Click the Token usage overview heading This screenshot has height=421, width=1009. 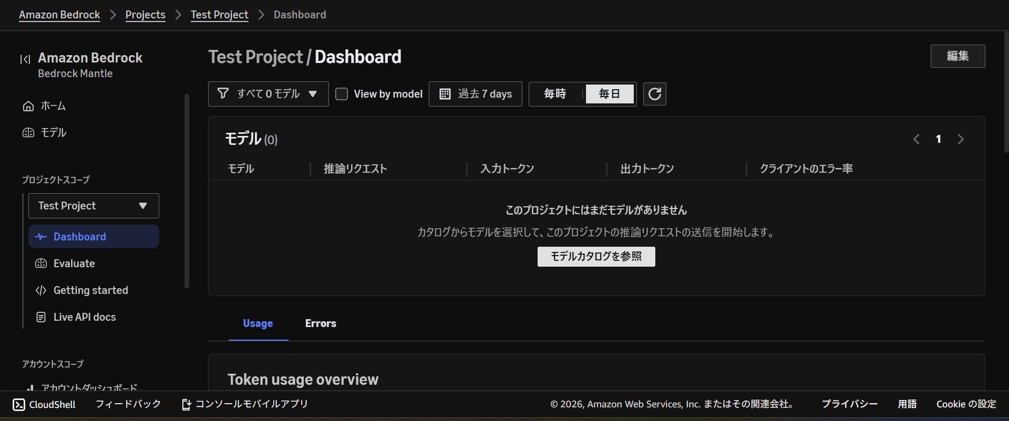[x=303, y=380]
